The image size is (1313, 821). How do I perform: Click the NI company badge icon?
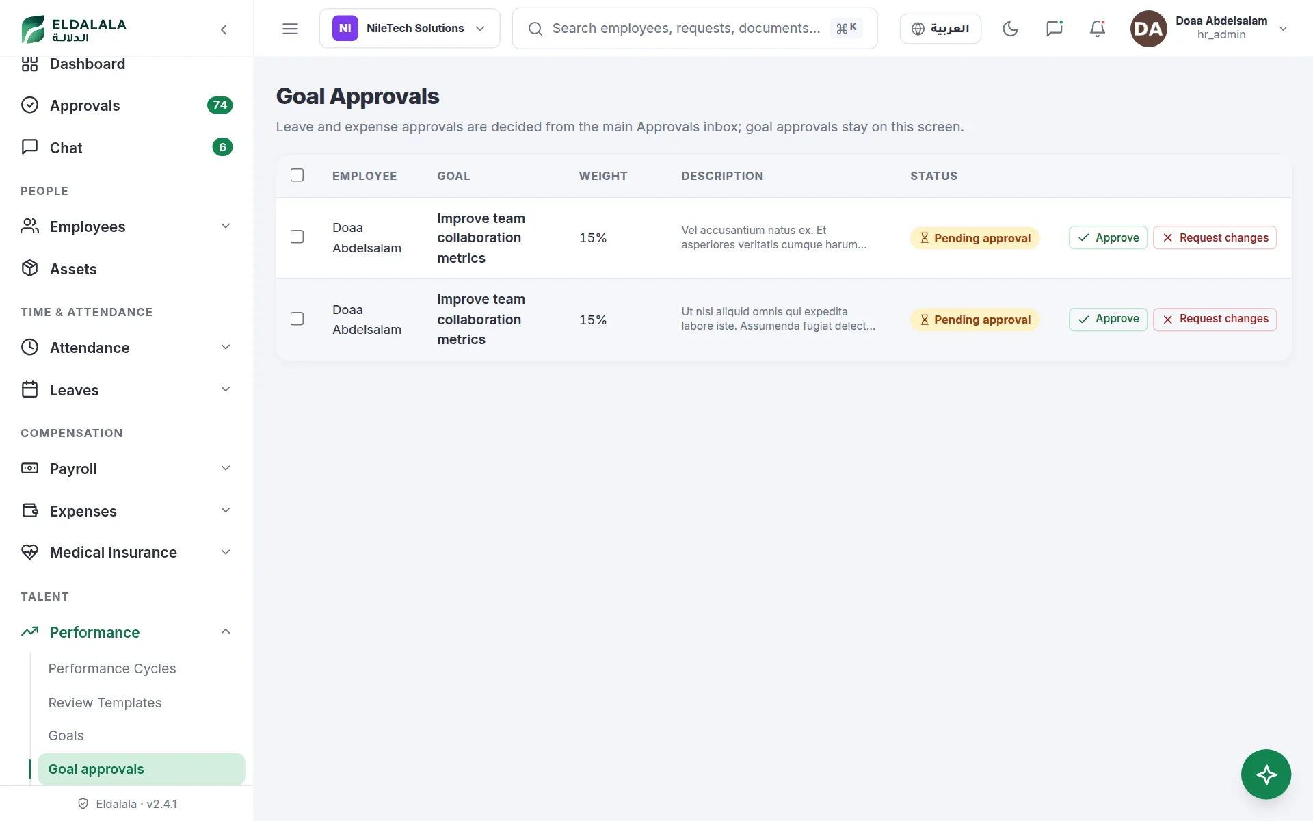[345, 29]
